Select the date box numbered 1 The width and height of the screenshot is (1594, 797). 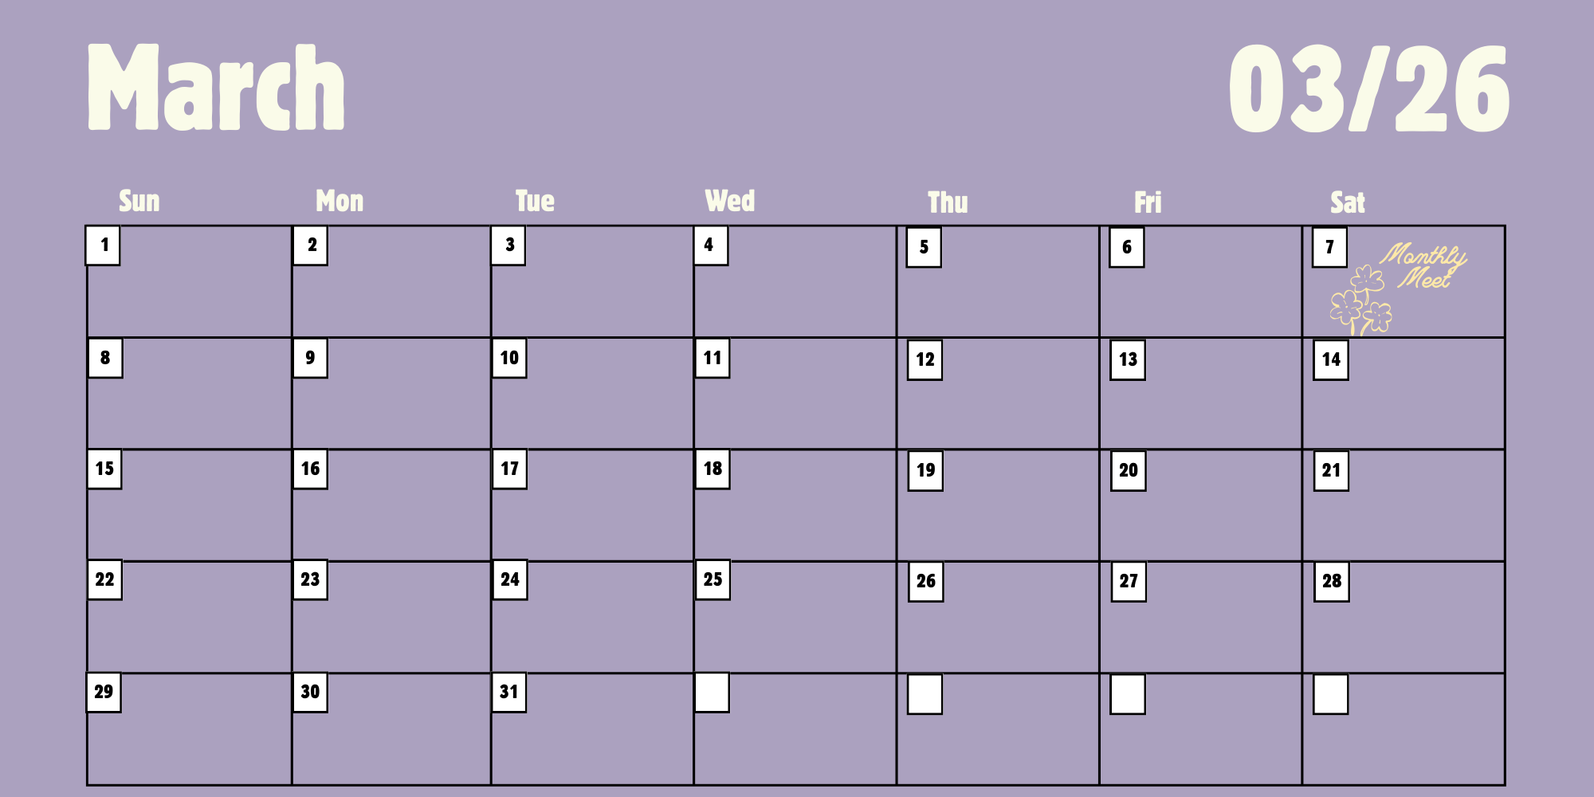click(104, 245)
